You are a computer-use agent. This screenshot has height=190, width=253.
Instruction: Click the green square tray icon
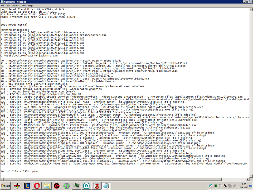coord(215,186)
